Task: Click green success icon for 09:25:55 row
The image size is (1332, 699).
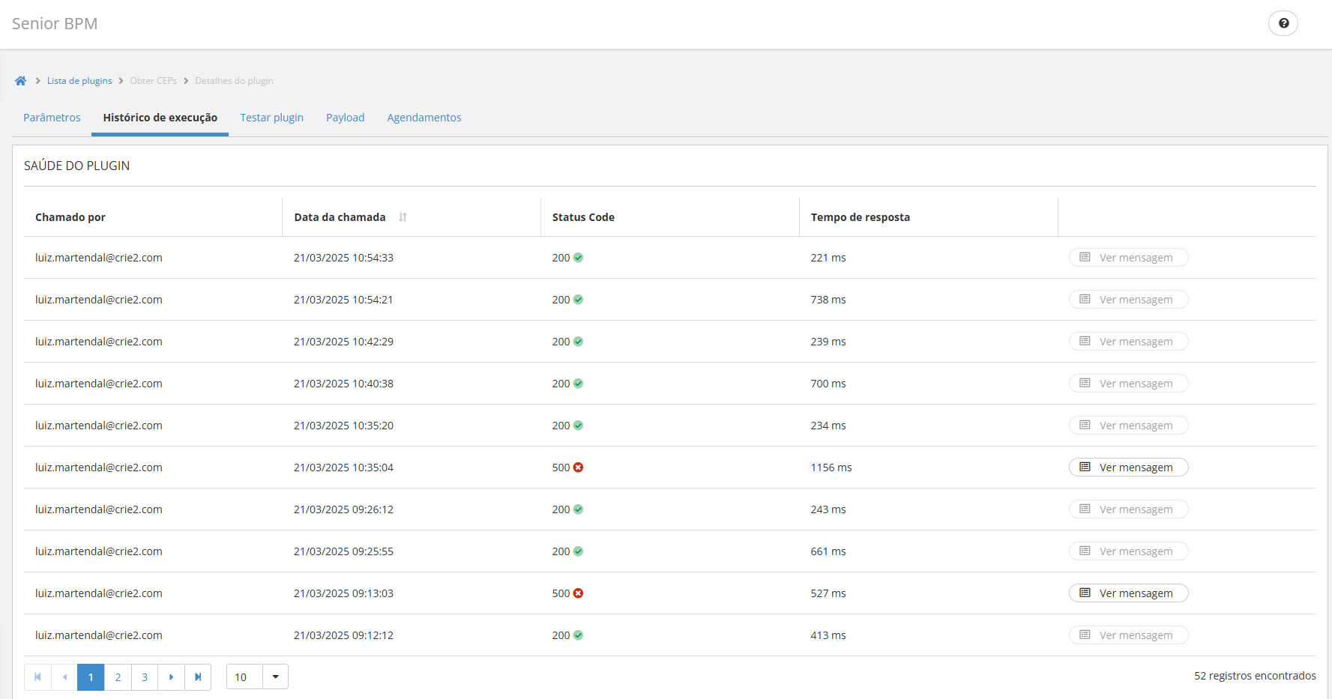Action: (x=578, y=551)
